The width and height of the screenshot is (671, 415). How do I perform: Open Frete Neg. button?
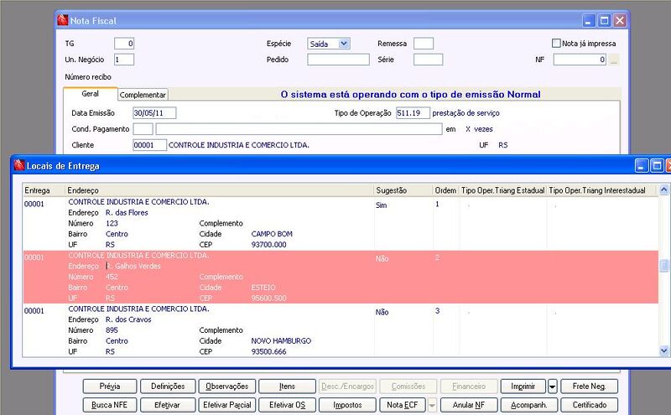pyautogui.click(x=590, y=386)
